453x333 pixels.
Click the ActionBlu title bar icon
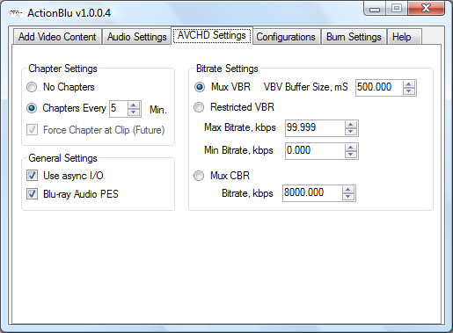(15, 13)
